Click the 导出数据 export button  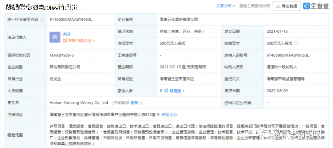[286, 6]
